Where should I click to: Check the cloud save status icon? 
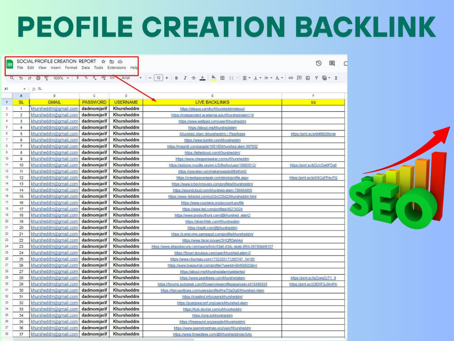point(120,61)
